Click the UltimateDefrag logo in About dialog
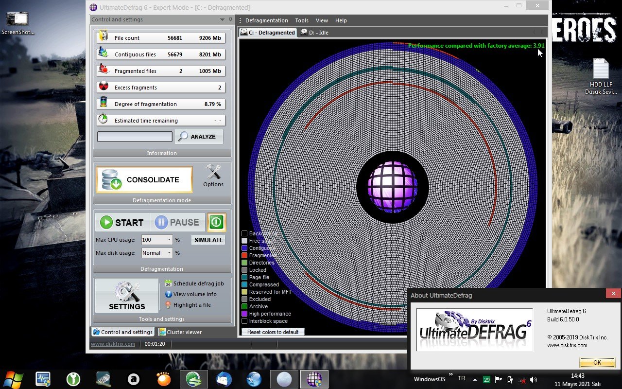 [474, 329]
